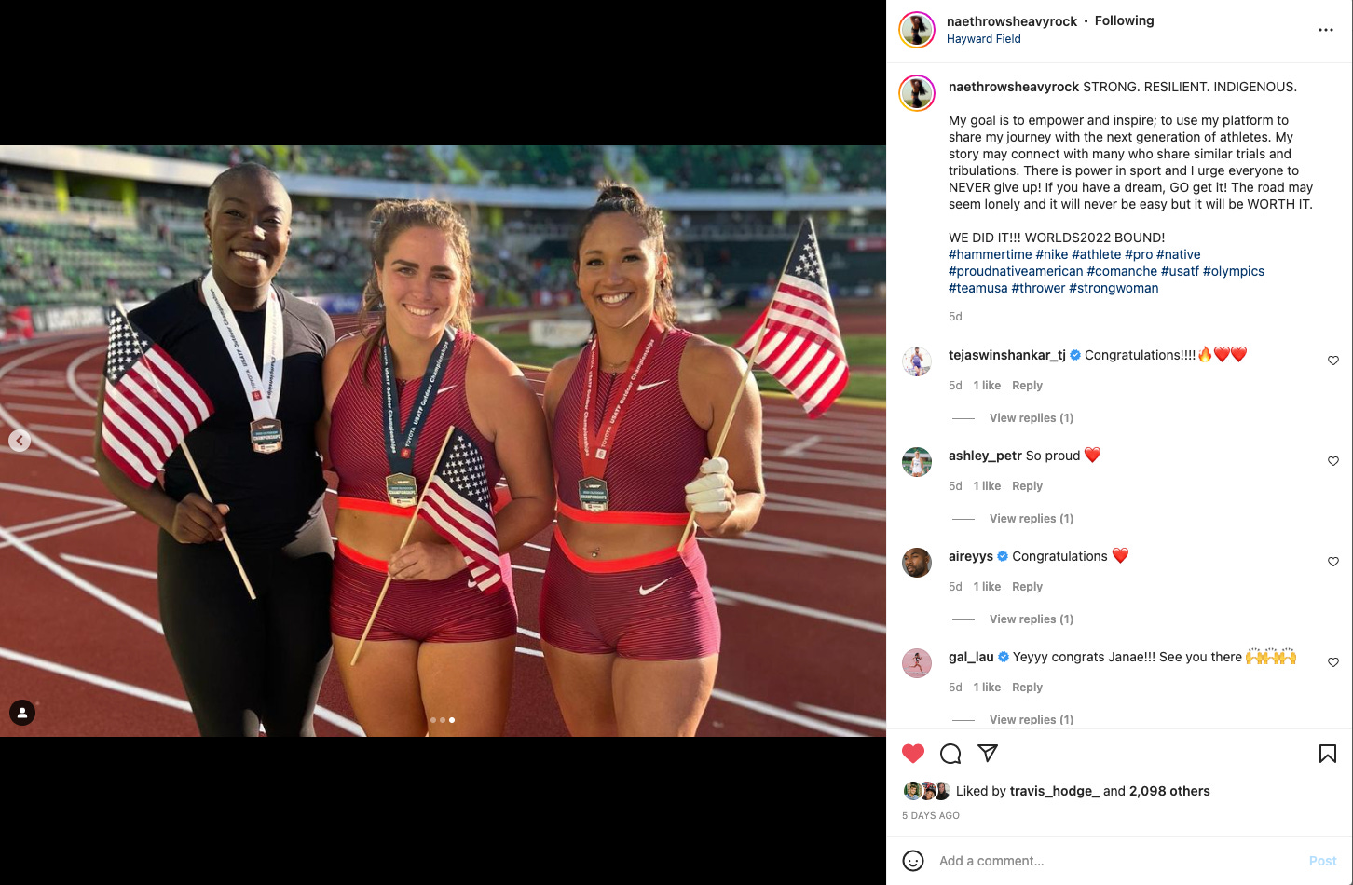Focus the Add a comment field
The width and height of the screenshot is (1353, 885).
pos(1118,861)
